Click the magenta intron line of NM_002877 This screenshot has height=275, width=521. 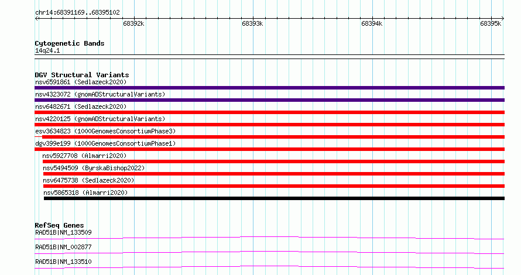269,252
